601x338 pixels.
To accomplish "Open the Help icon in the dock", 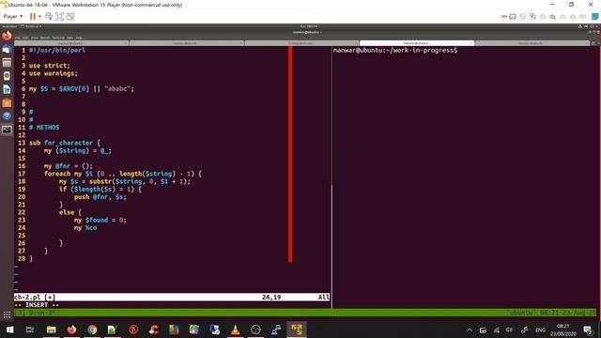I will [x=7, y=116].
